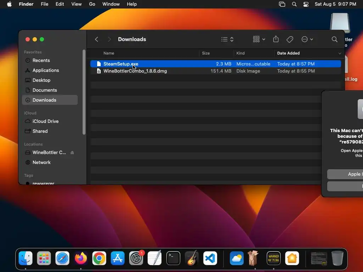Open WineBottler box icon in Dock
Screen dimensions: 363x272
[253, 258]
